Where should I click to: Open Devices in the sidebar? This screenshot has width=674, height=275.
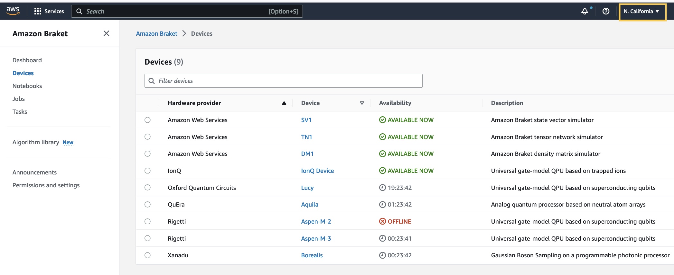[23, 73]
